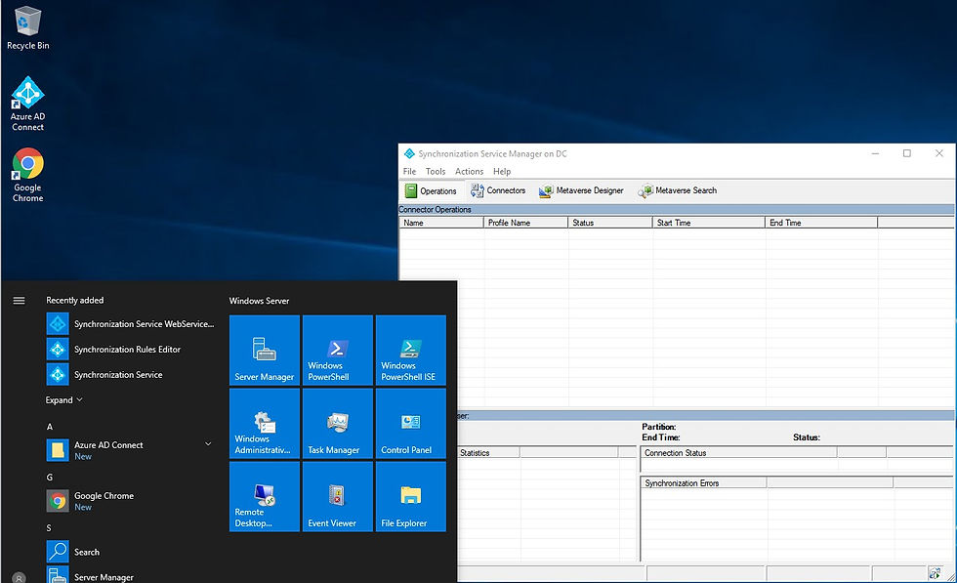This screenshot has width=957, height=583.
Task: Switch to the Operations view
Action: [431, 191]
